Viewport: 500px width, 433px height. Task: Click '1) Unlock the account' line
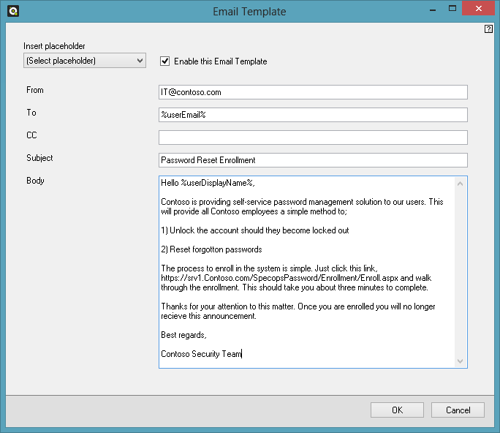(255, 230)
